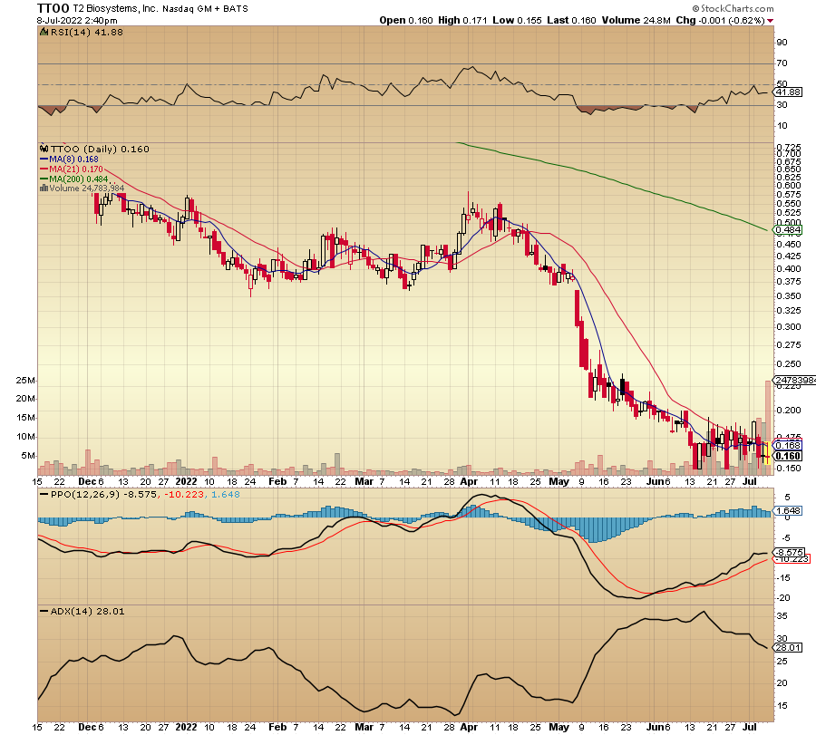
Task: Click the 90 label on the RSI axis
Action: [x=782, y=43]
